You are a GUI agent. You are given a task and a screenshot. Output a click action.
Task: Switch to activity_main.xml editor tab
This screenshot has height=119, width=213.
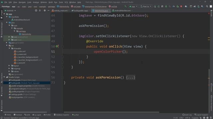click(61, 11)
